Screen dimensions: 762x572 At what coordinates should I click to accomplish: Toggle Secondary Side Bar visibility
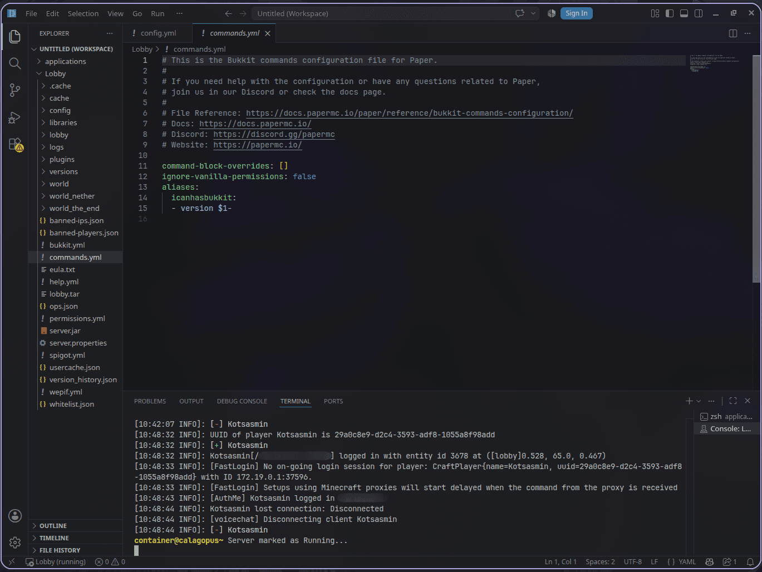point(699,13)
